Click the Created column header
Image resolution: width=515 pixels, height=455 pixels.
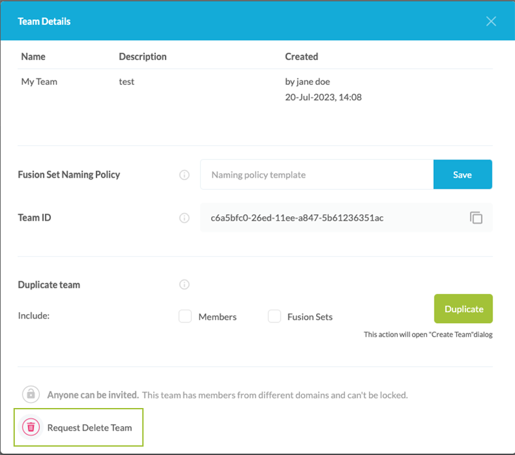301,57
